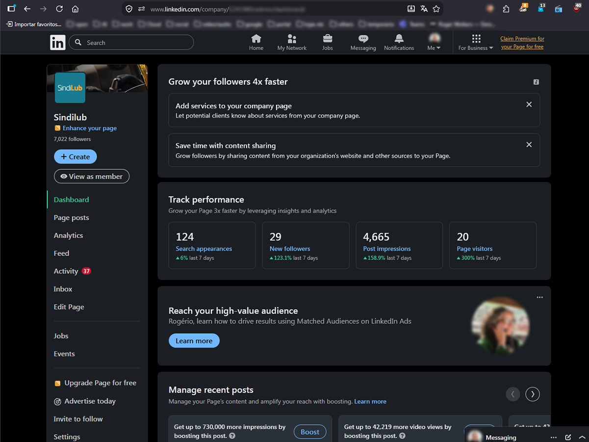Click the tab overview icon in the browser
This screenshot has width=589, height=442.
point(11,8)
